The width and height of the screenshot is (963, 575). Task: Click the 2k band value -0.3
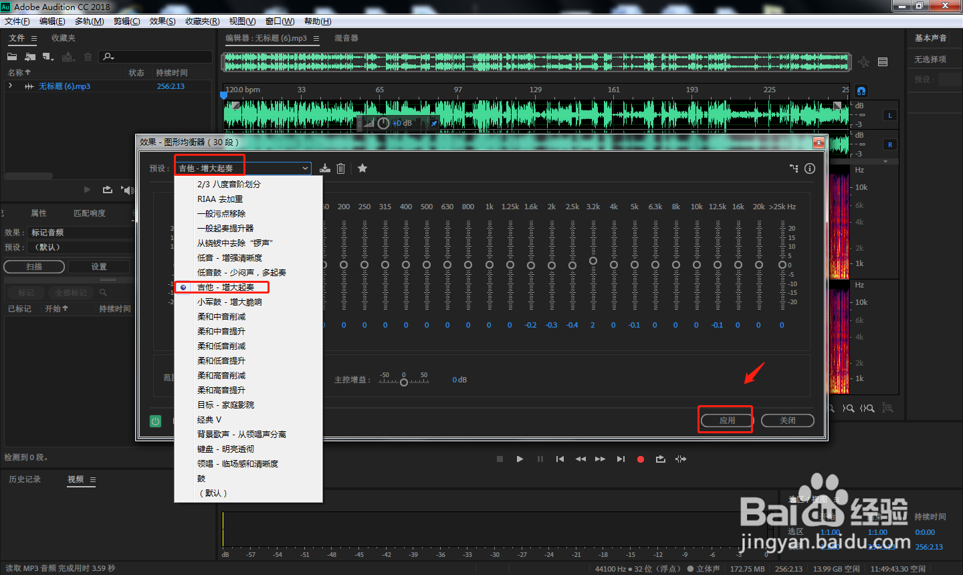[x=552, y=325]
